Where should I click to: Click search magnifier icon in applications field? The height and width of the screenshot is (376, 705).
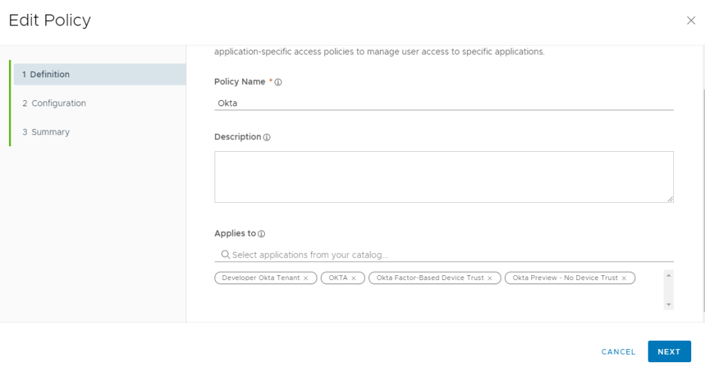tap(225, 255)
